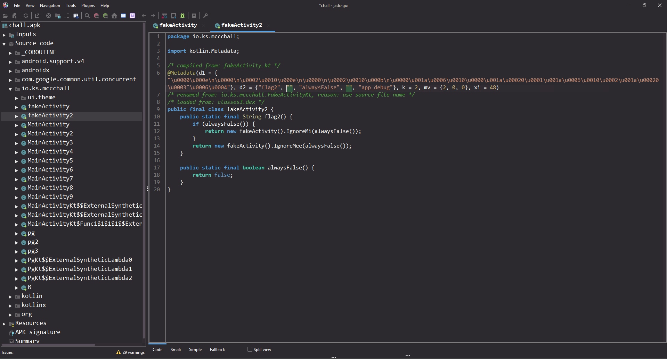Viewport: 667px width, 359px height.
Task: Click the navigate back arrow
Action: 144,16
